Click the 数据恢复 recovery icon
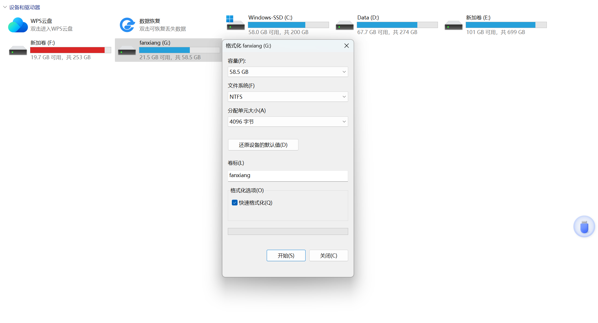The height and width of the screenshot is (323, 598). tap(127, 25)
